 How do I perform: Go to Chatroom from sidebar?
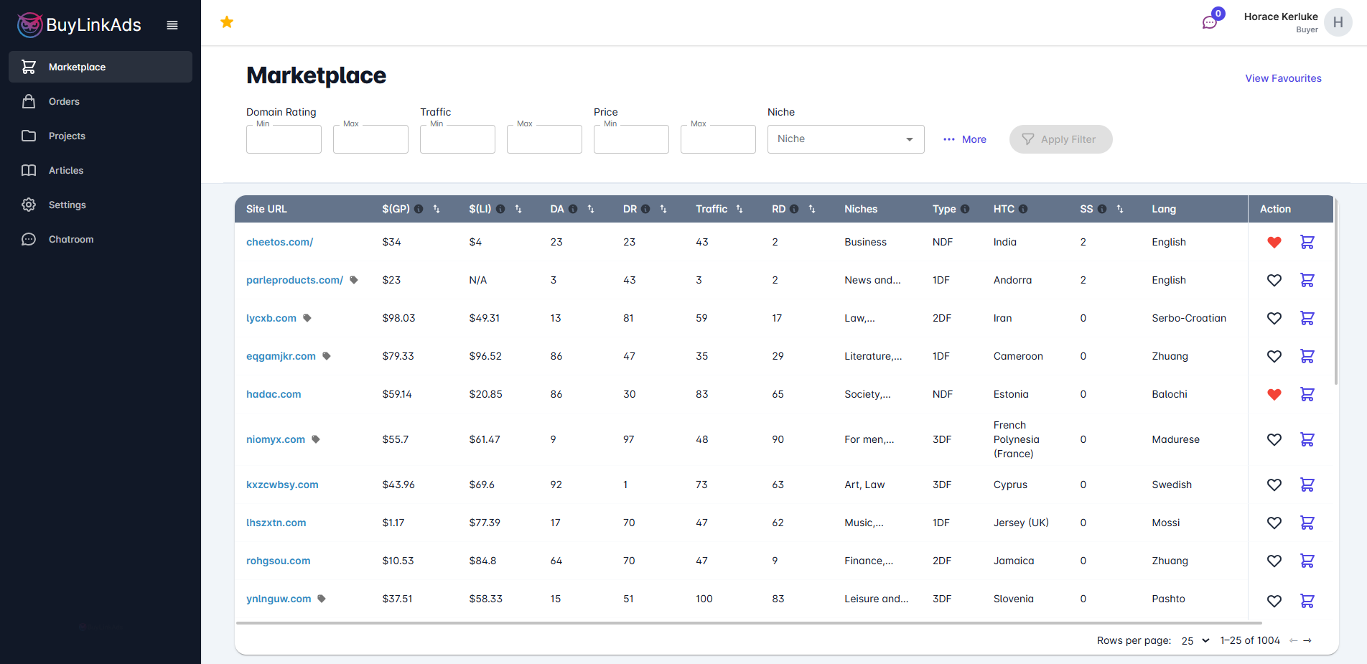tap(70, 240)
